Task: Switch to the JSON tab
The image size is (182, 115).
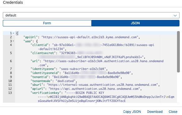Action: (x=135, y=23)
